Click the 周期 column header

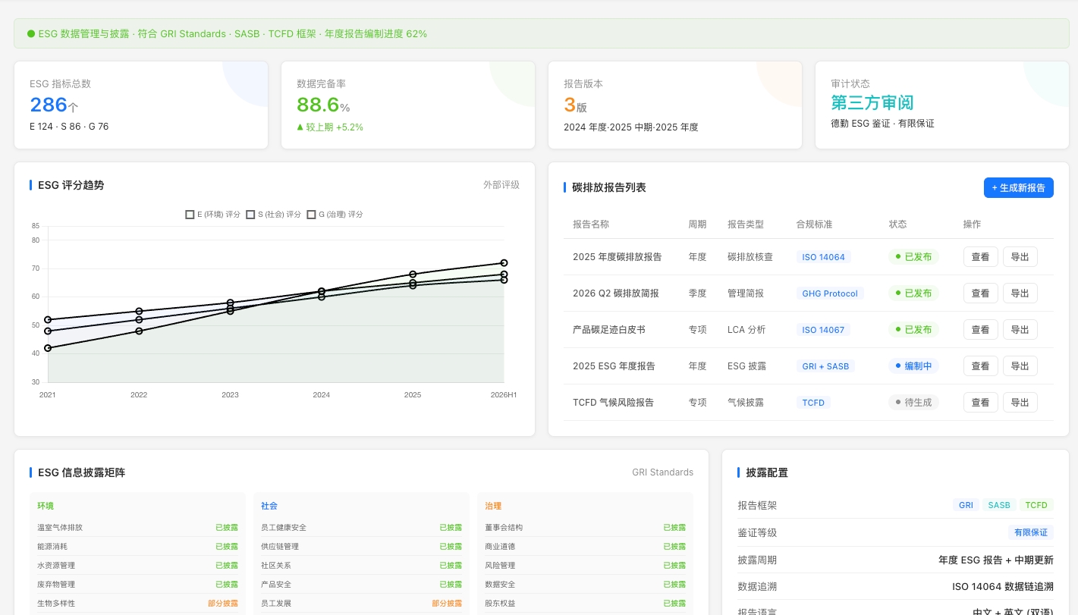[x=697, y=224]
